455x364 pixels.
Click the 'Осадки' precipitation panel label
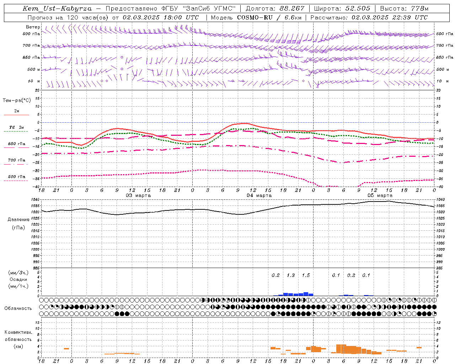click(x=18, y=279)
